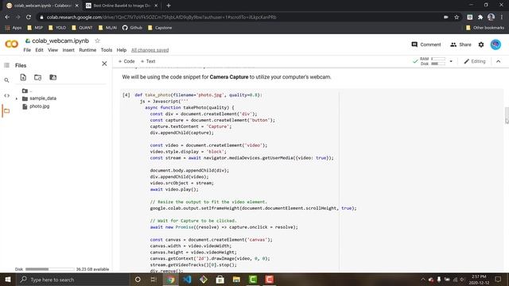Screen dimensions: 509x286
Task: Click the Disk usage bar in Files
Action: pos(49,269)
